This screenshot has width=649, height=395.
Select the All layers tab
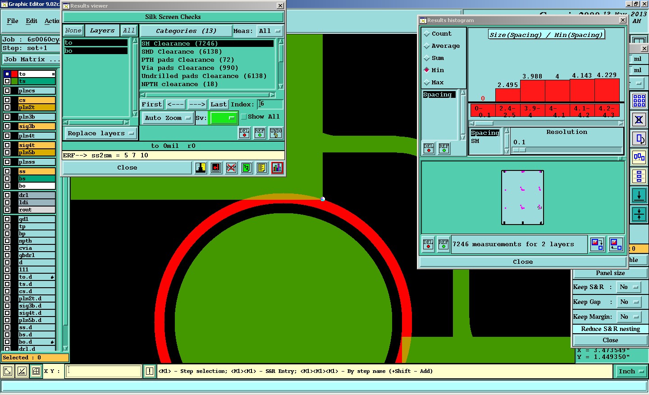pos(129,31)
